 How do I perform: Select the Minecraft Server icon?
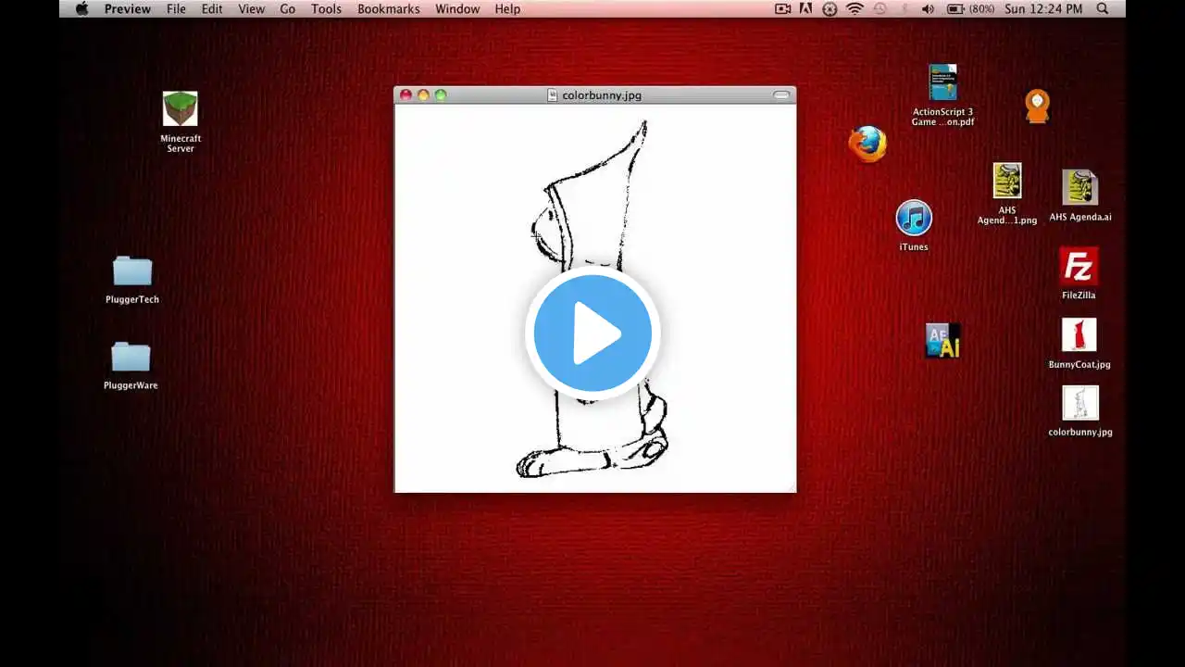click(x=181, y=109)
